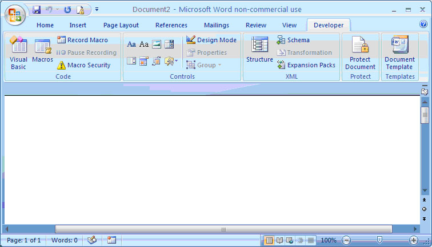Click the macro recording status bar icon

pos(111,240)
